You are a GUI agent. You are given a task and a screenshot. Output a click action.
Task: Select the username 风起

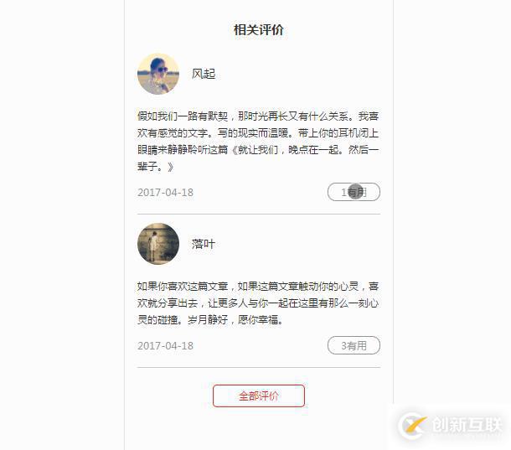tap(204, 74)
